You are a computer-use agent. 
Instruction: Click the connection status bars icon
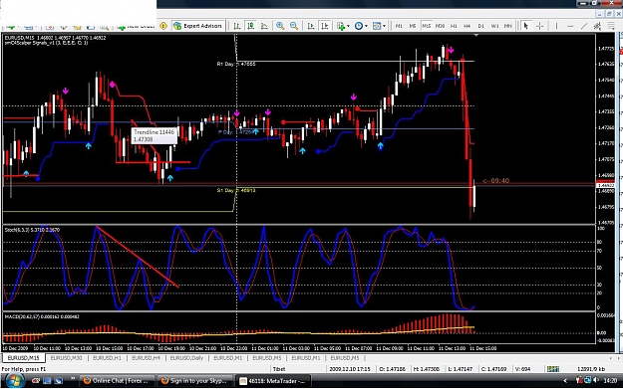(553, 369)
